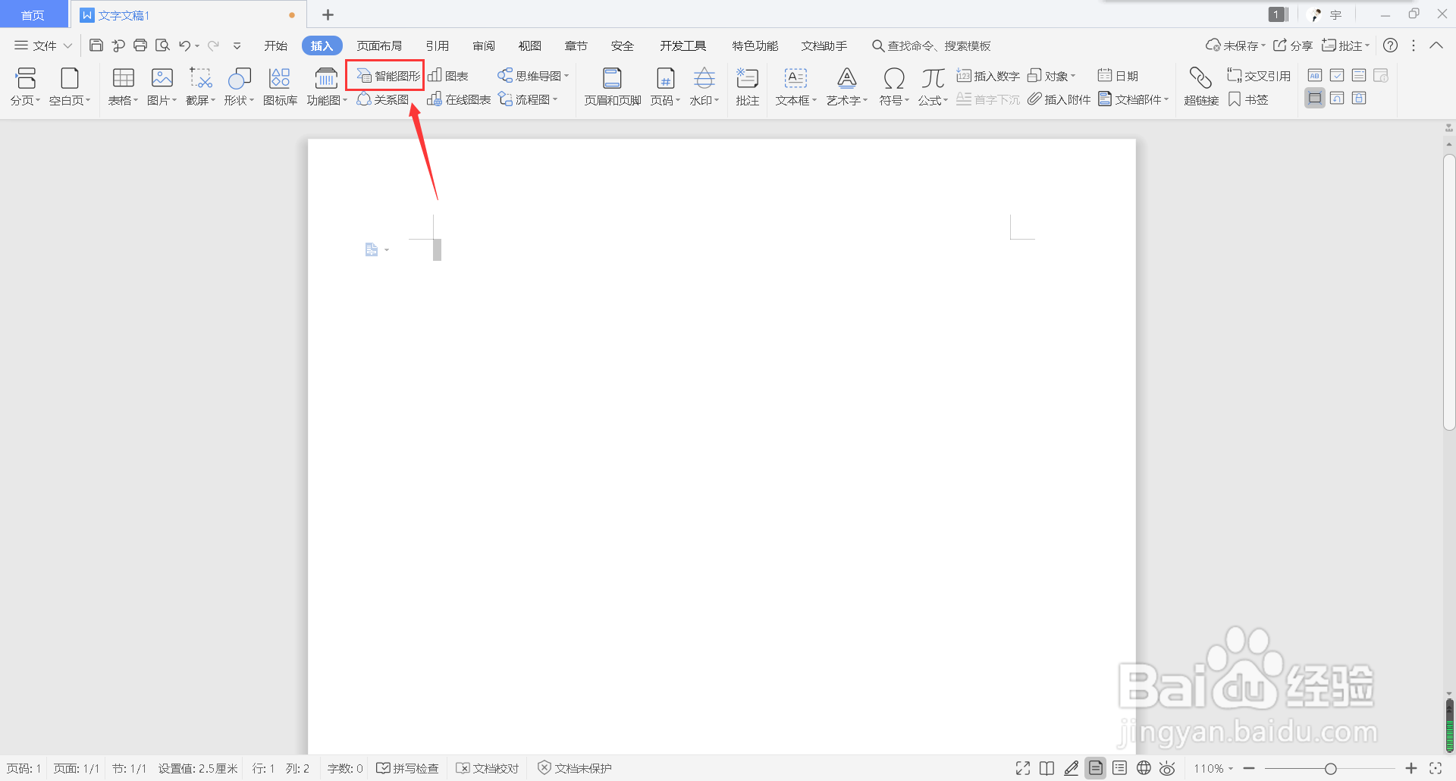Toggle 拼写检查 spell check
This screenshot has width=1456, height=781.
[x=407, y=768]
